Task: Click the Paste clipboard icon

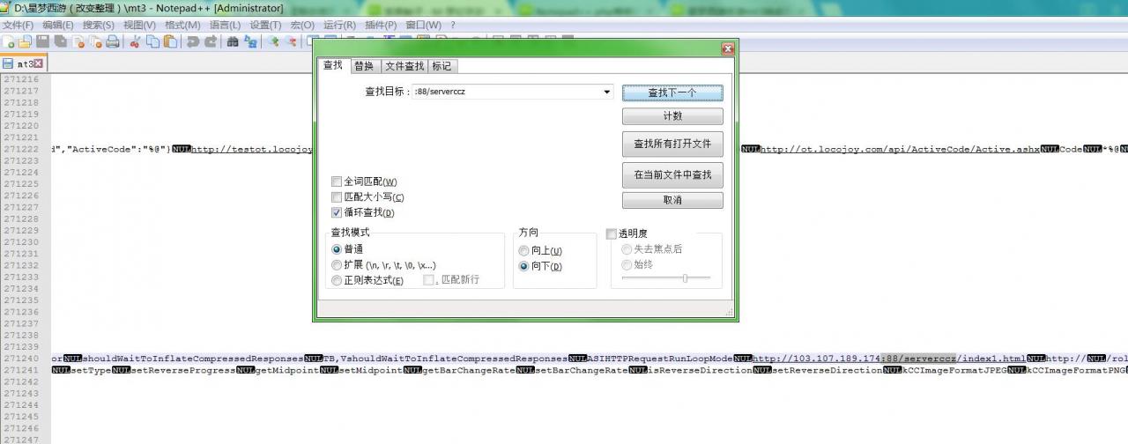Action: (x=170, y=41)
